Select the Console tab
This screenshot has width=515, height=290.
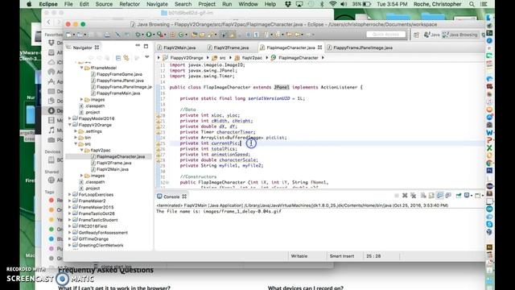[x=171, y=197]
